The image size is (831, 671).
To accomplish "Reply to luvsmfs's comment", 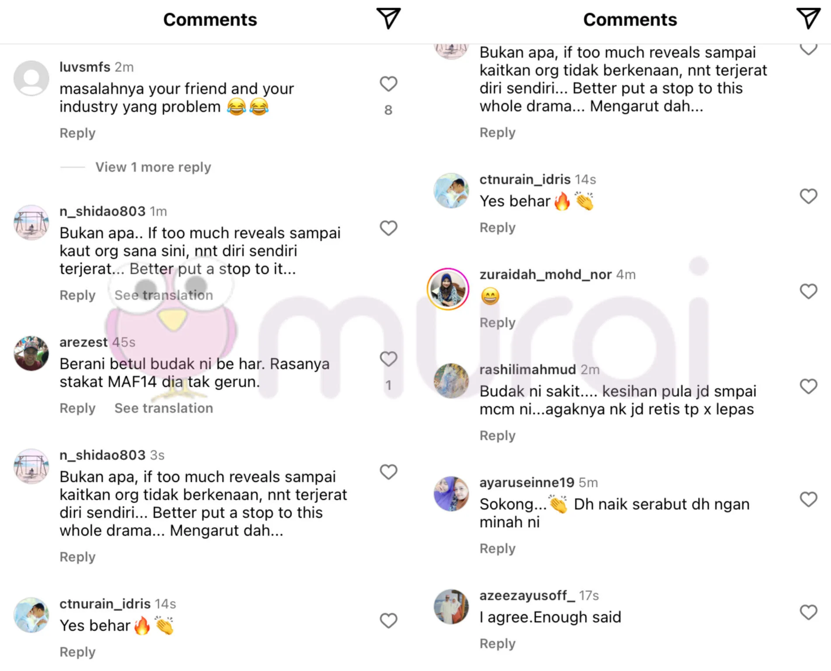I will coord(77,133).
